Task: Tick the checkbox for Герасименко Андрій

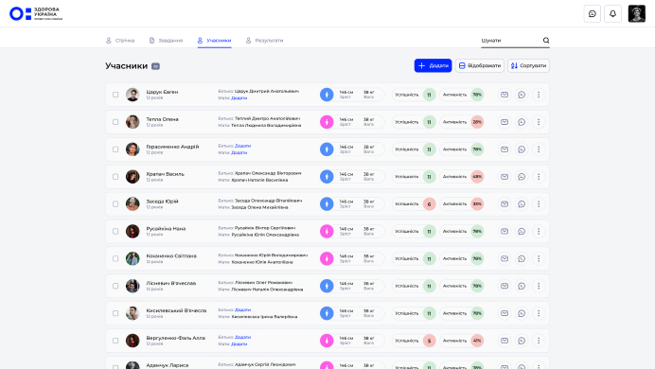Action: 115,149
